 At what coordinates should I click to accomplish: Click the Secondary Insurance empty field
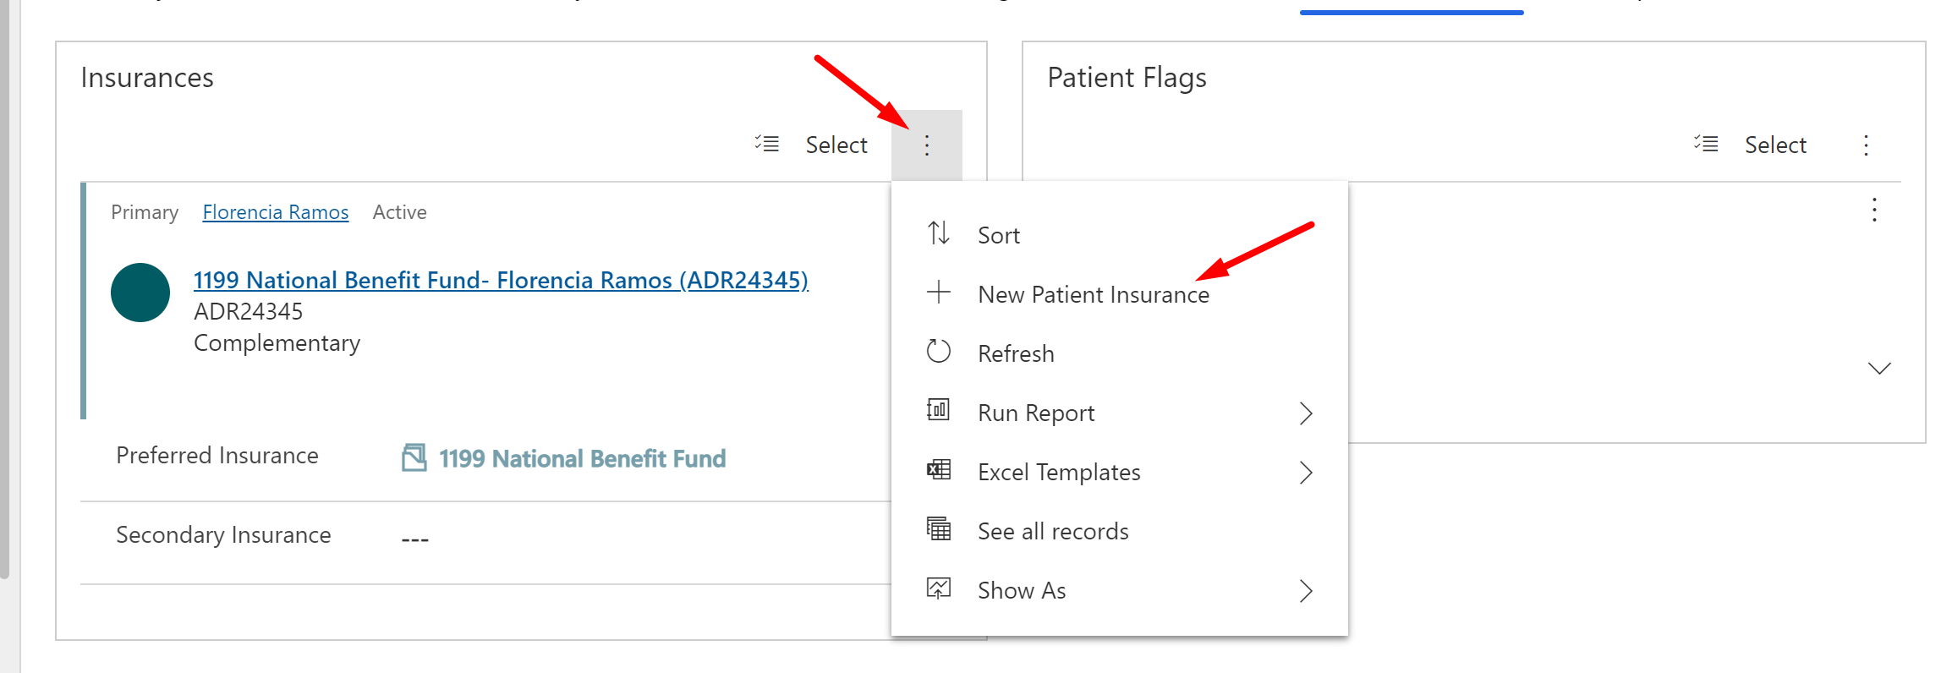[414, 539]
